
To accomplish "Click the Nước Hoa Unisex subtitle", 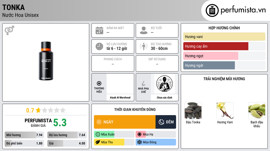I will pyautogui.click(x=21, y=15).
